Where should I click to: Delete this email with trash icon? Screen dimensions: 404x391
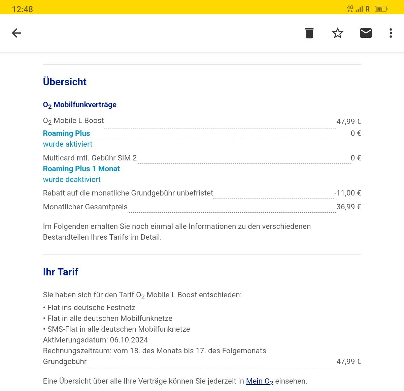click(x=309, y=33)
